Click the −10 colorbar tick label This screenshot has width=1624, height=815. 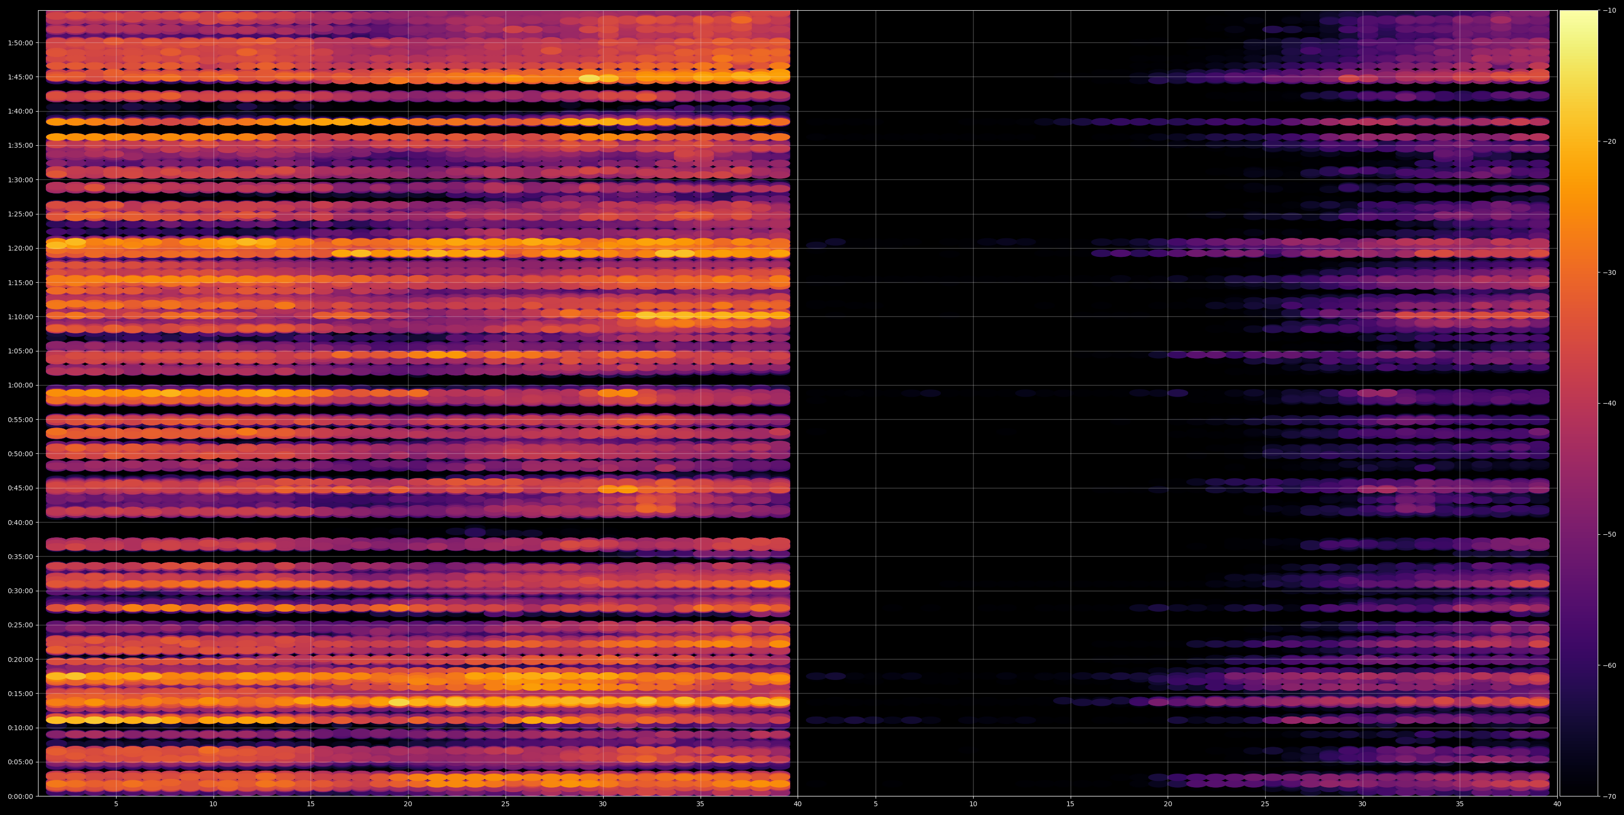[1609, 10]
